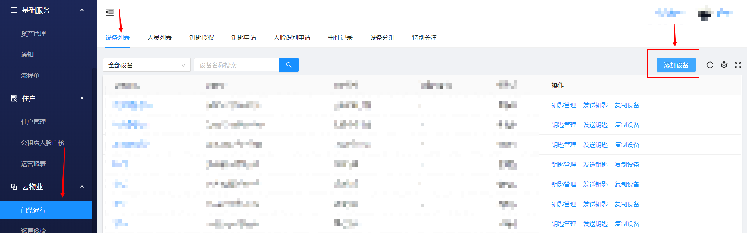Screen dimensions: 747x233
Task: Collapse the 住户 section chevron
Action: (x=82, y=98)
